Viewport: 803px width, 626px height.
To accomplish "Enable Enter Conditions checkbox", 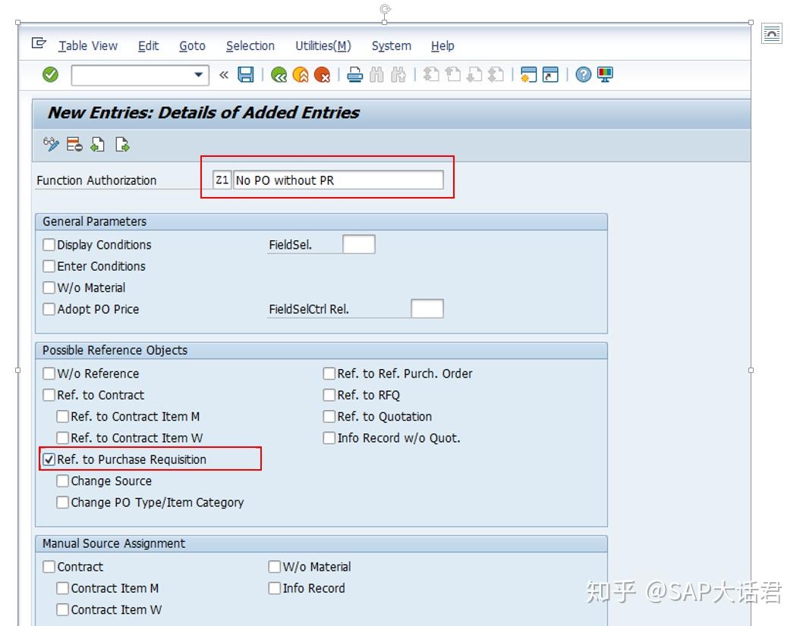I will click(x=49, y=266).
